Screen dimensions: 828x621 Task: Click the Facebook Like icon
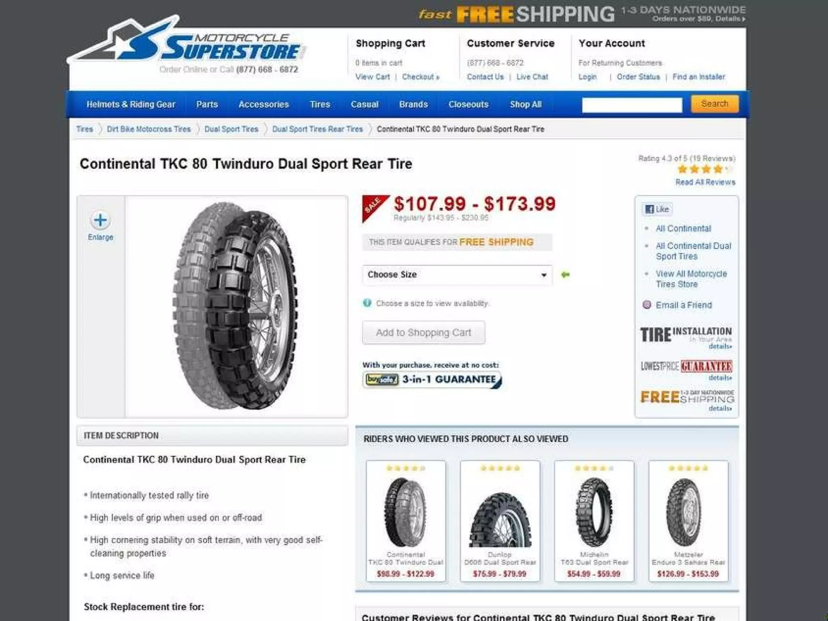pos(657,209)
